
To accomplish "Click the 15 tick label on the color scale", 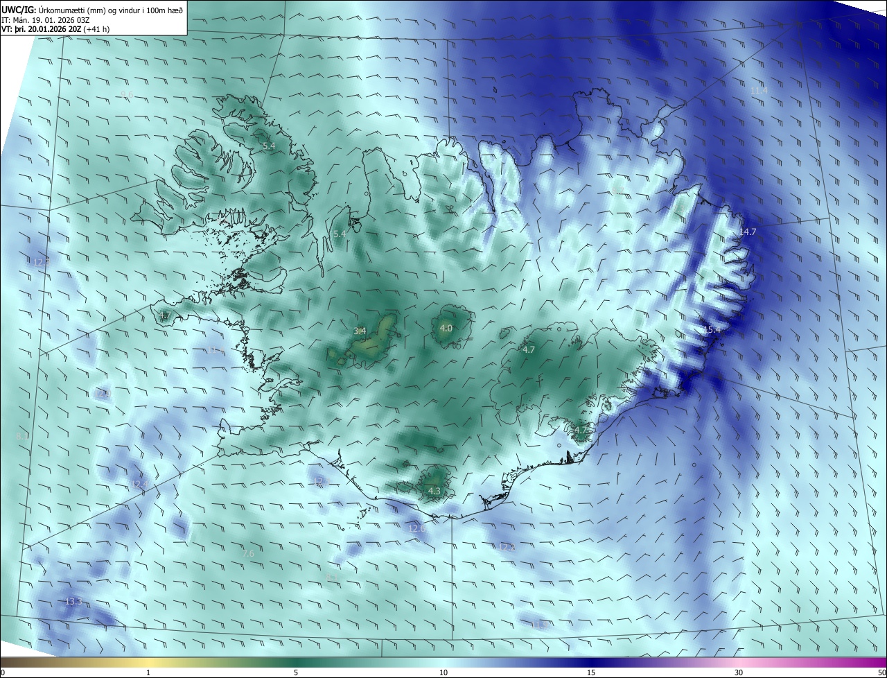I will coord(591,672).
